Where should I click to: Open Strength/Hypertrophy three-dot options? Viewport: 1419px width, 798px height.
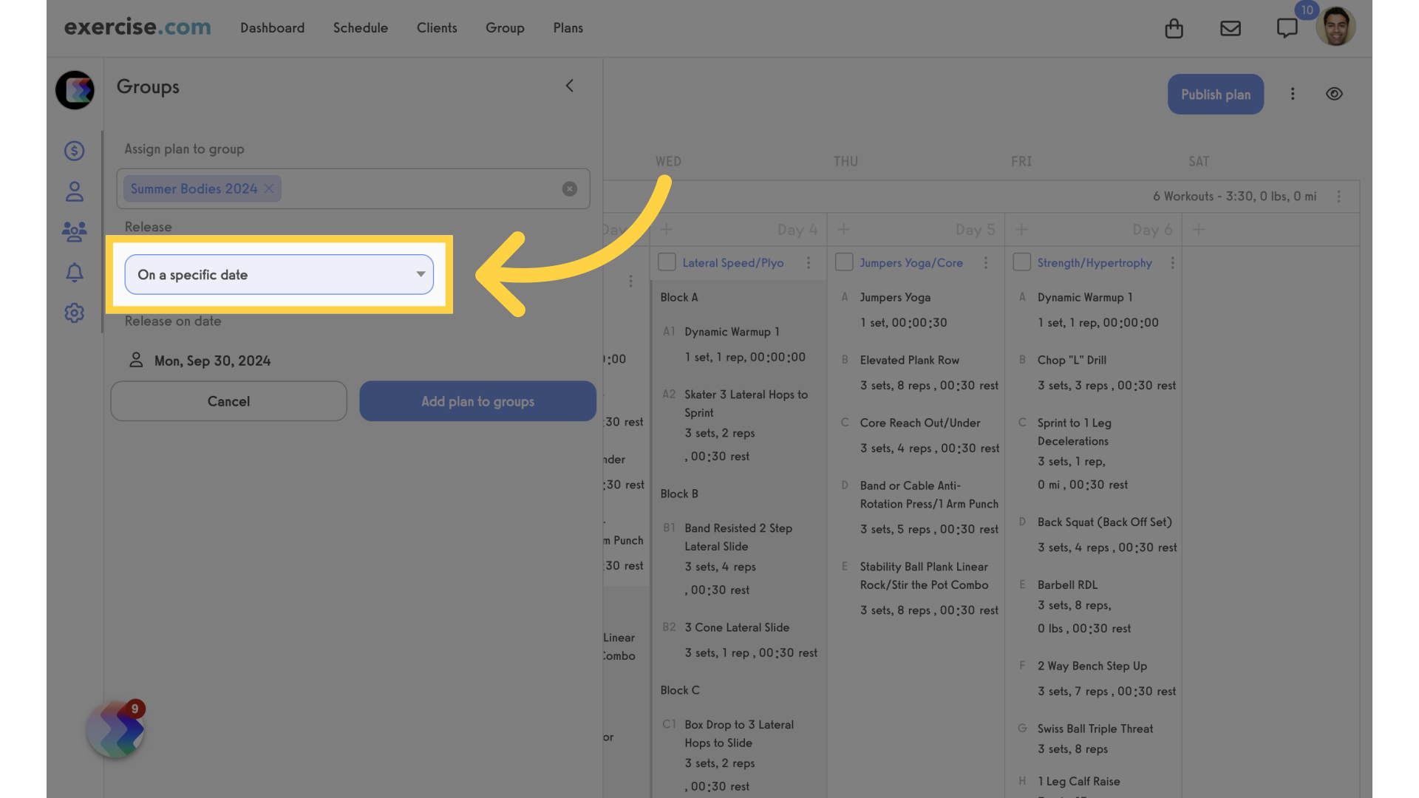pyautogui.click(x=1172, y=263)
